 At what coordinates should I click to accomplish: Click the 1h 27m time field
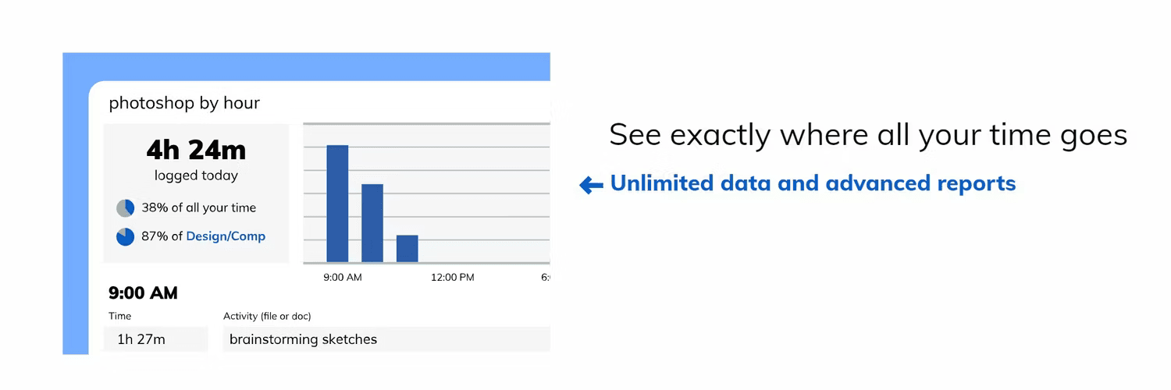pyautogui.click(x=156, y=339)
